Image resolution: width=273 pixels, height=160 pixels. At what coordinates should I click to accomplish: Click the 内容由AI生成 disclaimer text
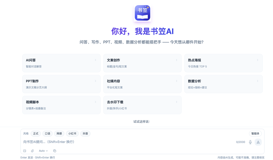[x=241, y=158]
